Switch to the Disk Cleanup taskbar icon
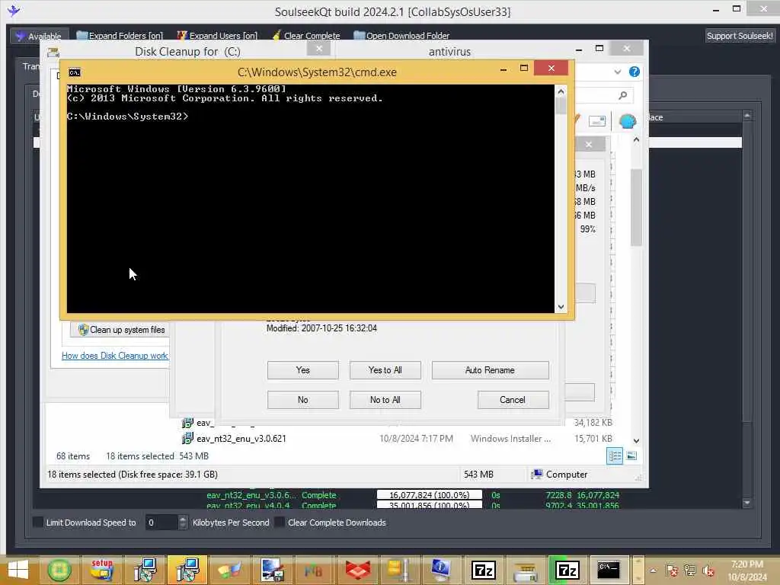 tap(526, 571)
